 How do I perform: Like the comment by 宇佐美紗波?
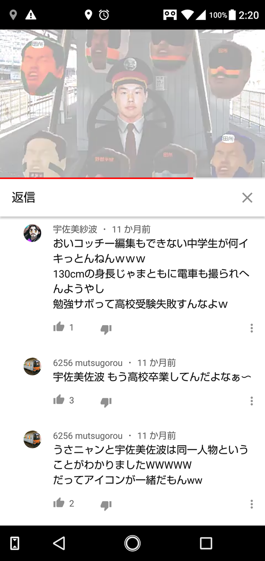(59, 327)
